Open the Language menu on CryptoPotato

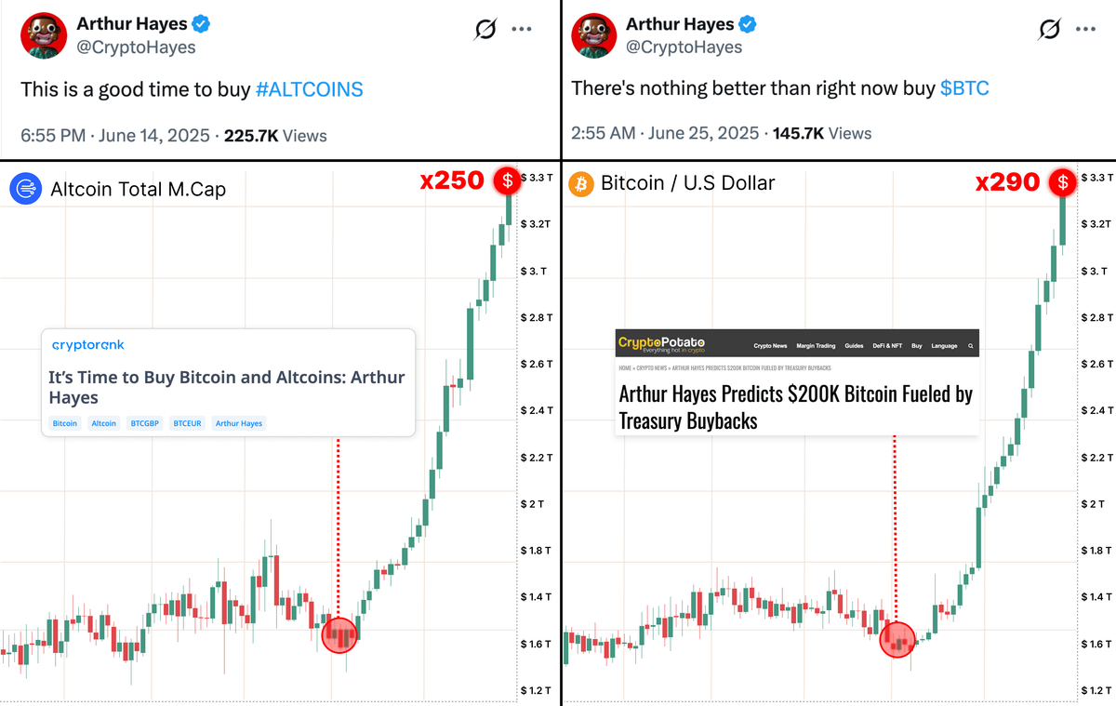[944, 345]
